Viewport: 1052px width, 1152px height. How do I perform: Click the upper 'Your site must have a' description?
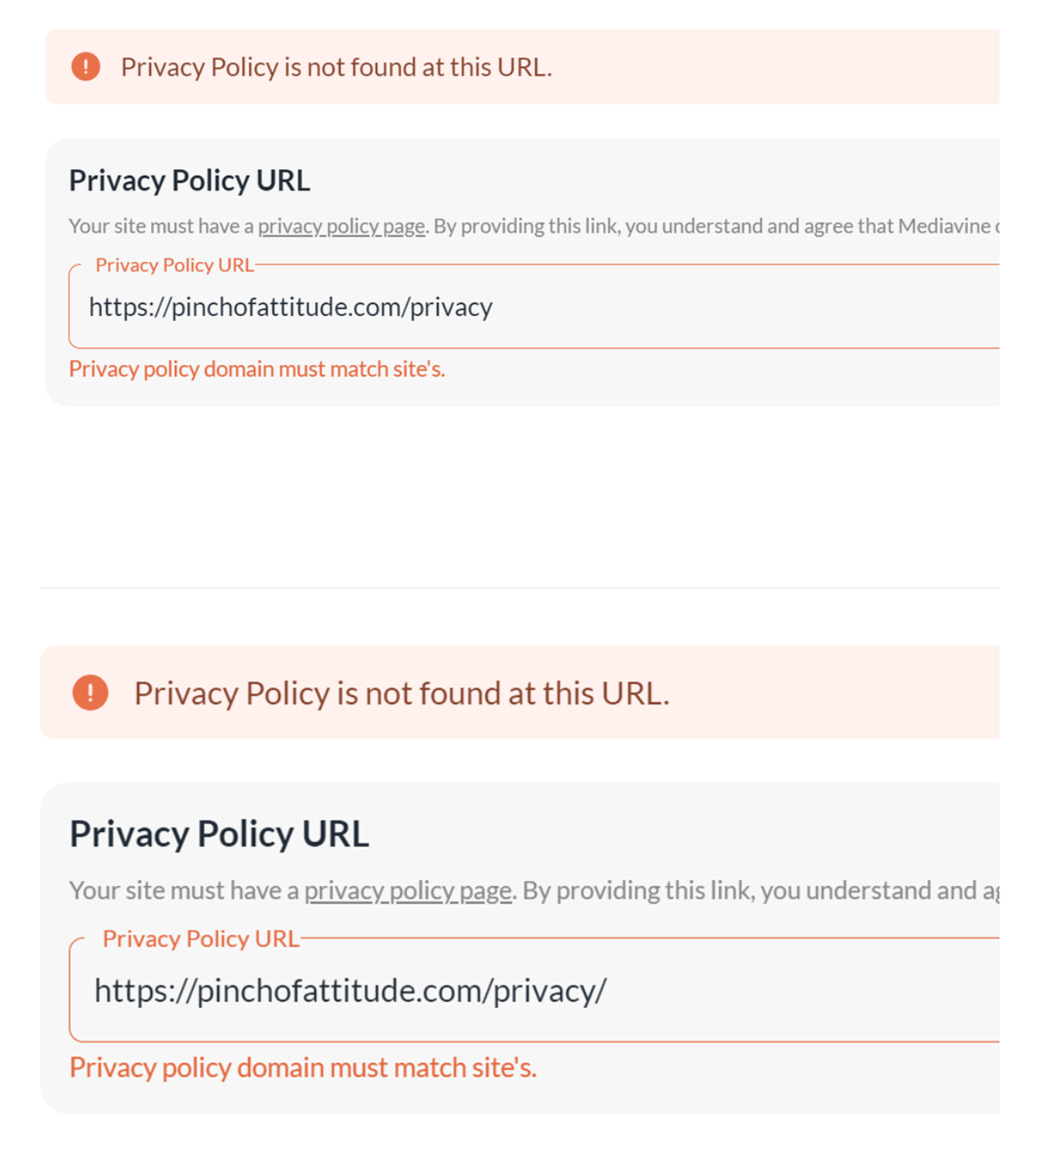pyautogui.click(x=162, y=226)
